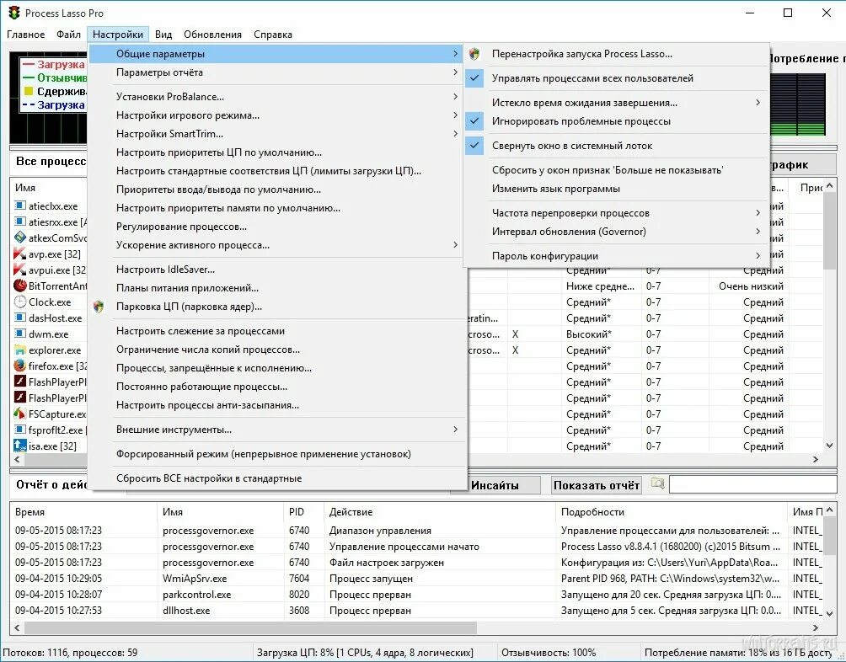Click the dwm.exe process icon
846x662 pixels.
pyautogui.click(x=20, y=334)
